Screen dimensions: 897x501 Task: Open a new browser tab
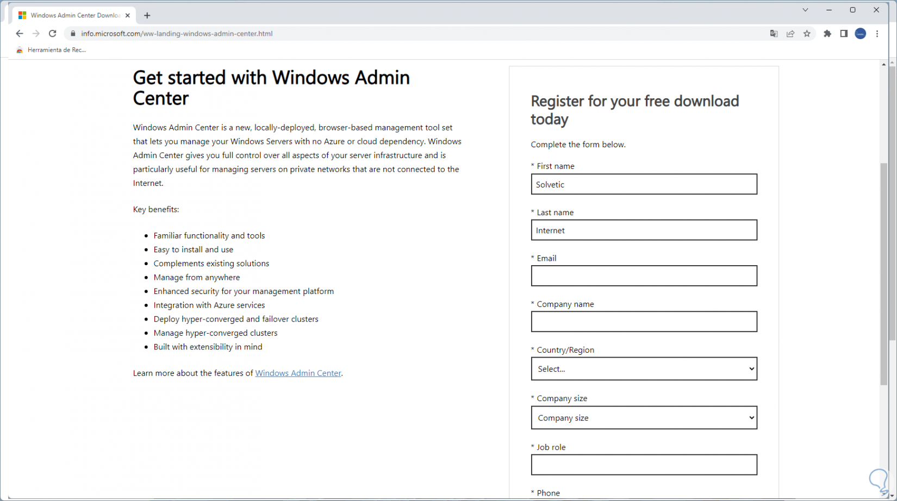147,15
